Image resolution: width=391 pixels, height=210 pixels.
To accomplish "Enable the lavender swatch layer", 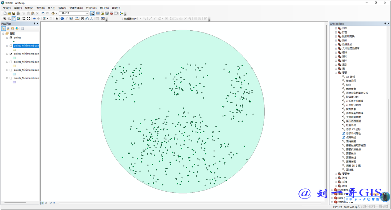I will (x=11, y=78).
